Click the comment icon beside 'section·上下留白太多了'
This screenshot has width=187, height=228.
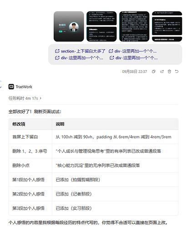pos(57,51)
